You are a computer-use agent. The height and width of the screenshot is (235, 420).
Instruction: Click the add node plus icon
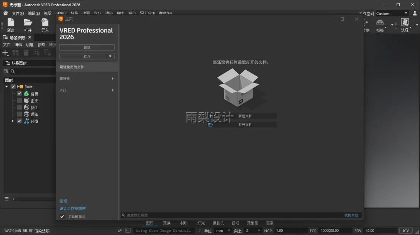click(5, 53)
